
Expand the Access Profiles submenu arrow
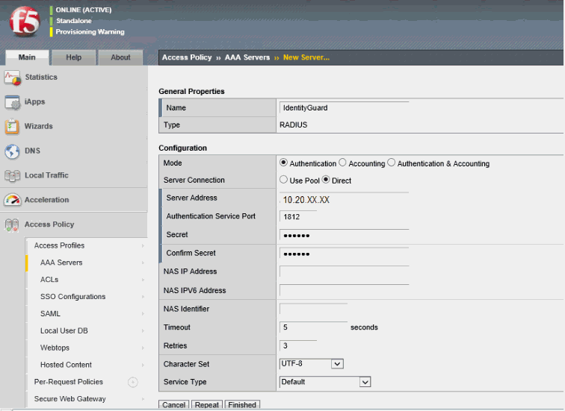[x=142, y=245]
